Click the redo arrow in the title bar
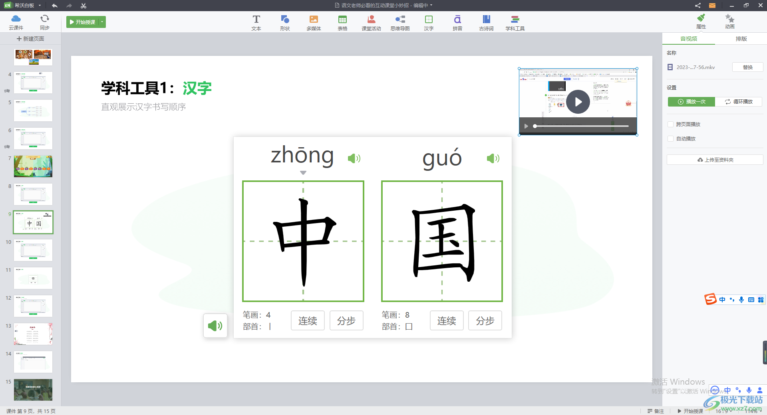Image resolution: width=767 pixels, height=415 pixels. [x=69, y=6]
